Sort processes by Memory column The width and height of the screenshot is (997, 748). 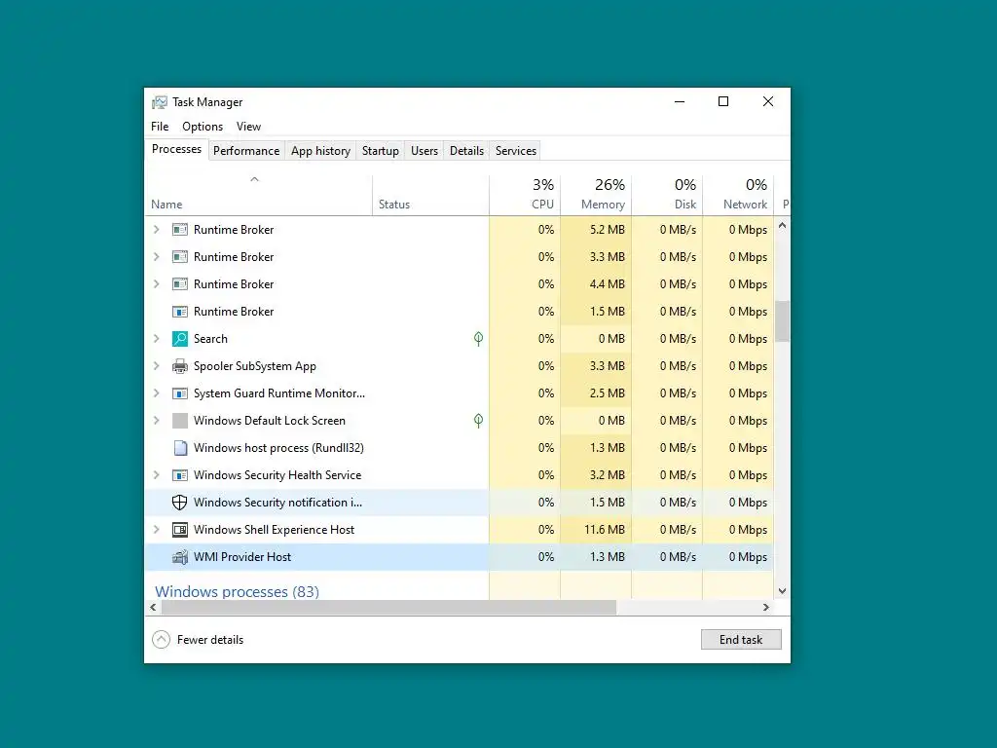596,195
